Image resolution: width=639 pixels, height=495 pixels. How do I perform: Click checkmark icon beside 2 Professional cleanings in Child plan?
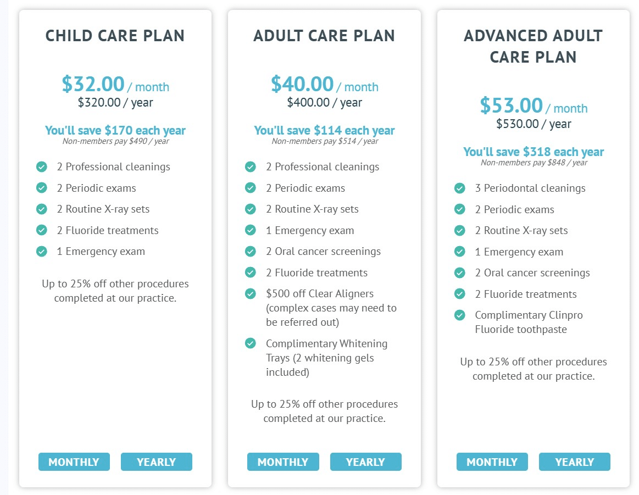point(41,166)
